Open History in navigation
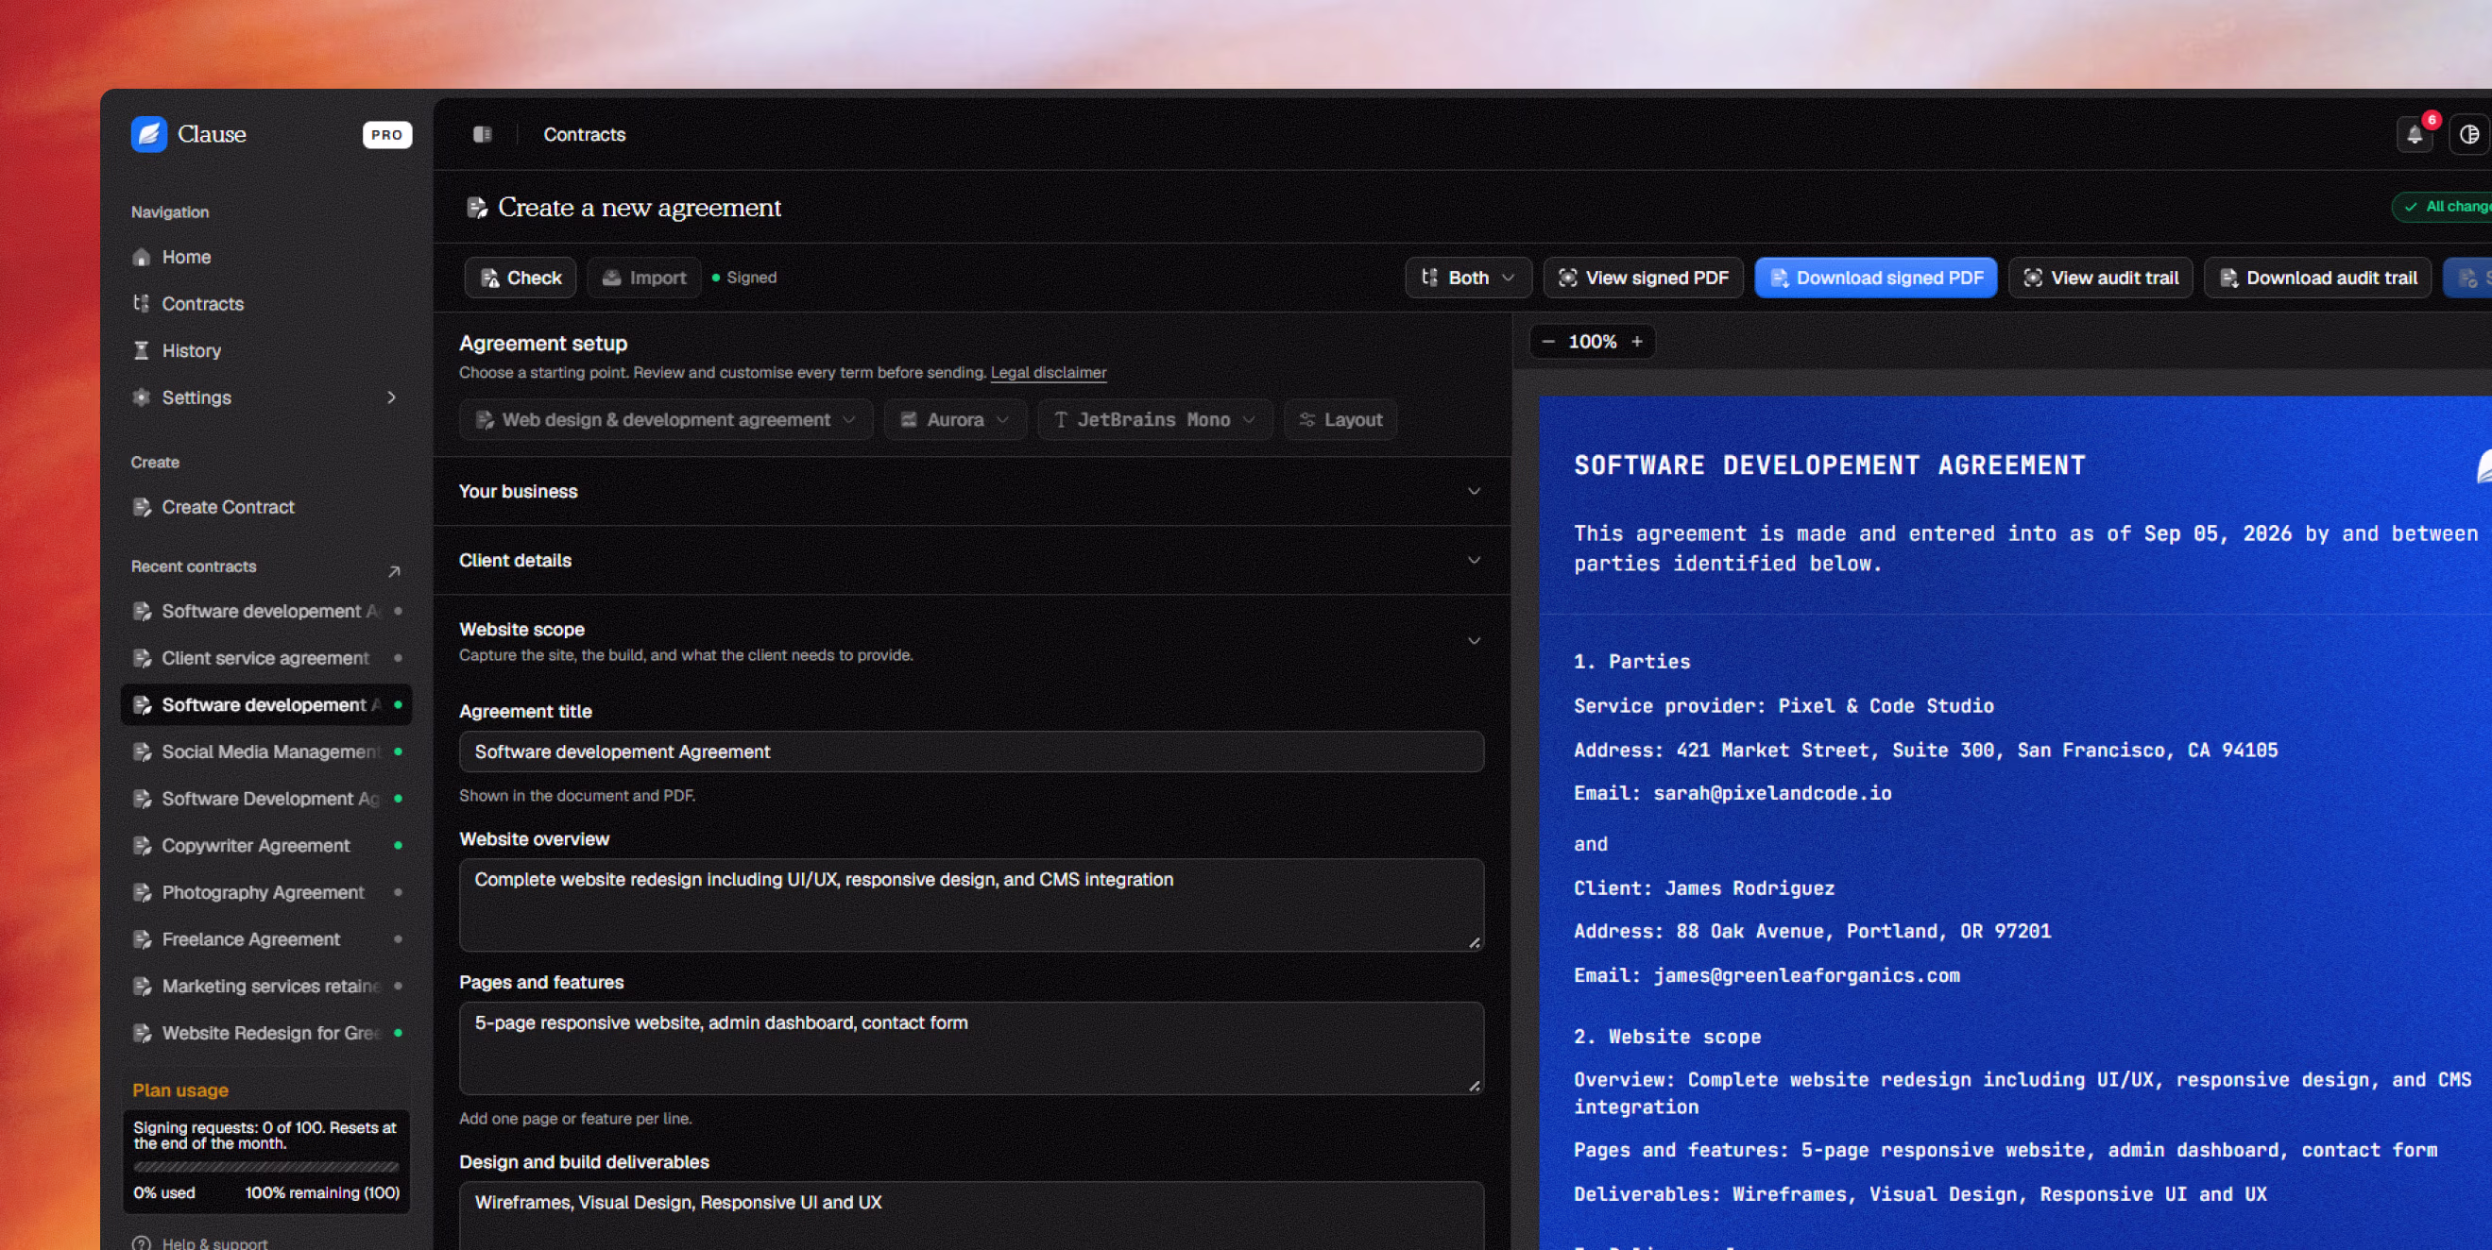This screenshot has width=2492, height=1250. (266, 351)
